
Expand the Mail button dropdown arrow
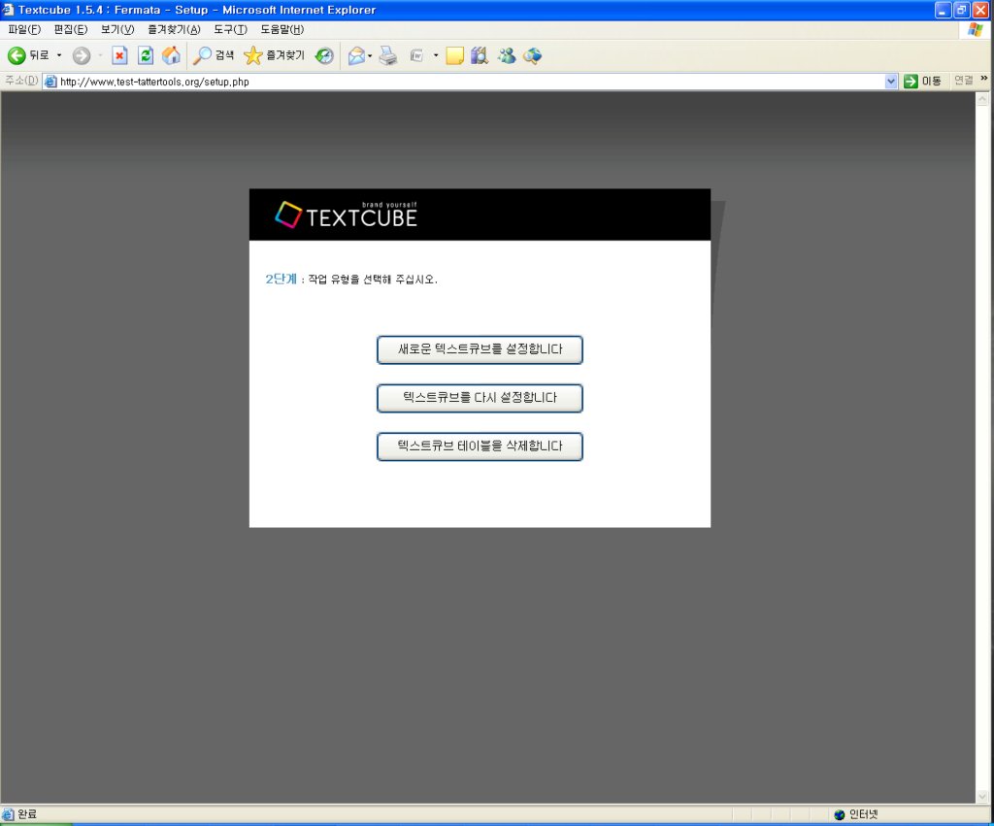pyautogui.click(x=370, y=55)
